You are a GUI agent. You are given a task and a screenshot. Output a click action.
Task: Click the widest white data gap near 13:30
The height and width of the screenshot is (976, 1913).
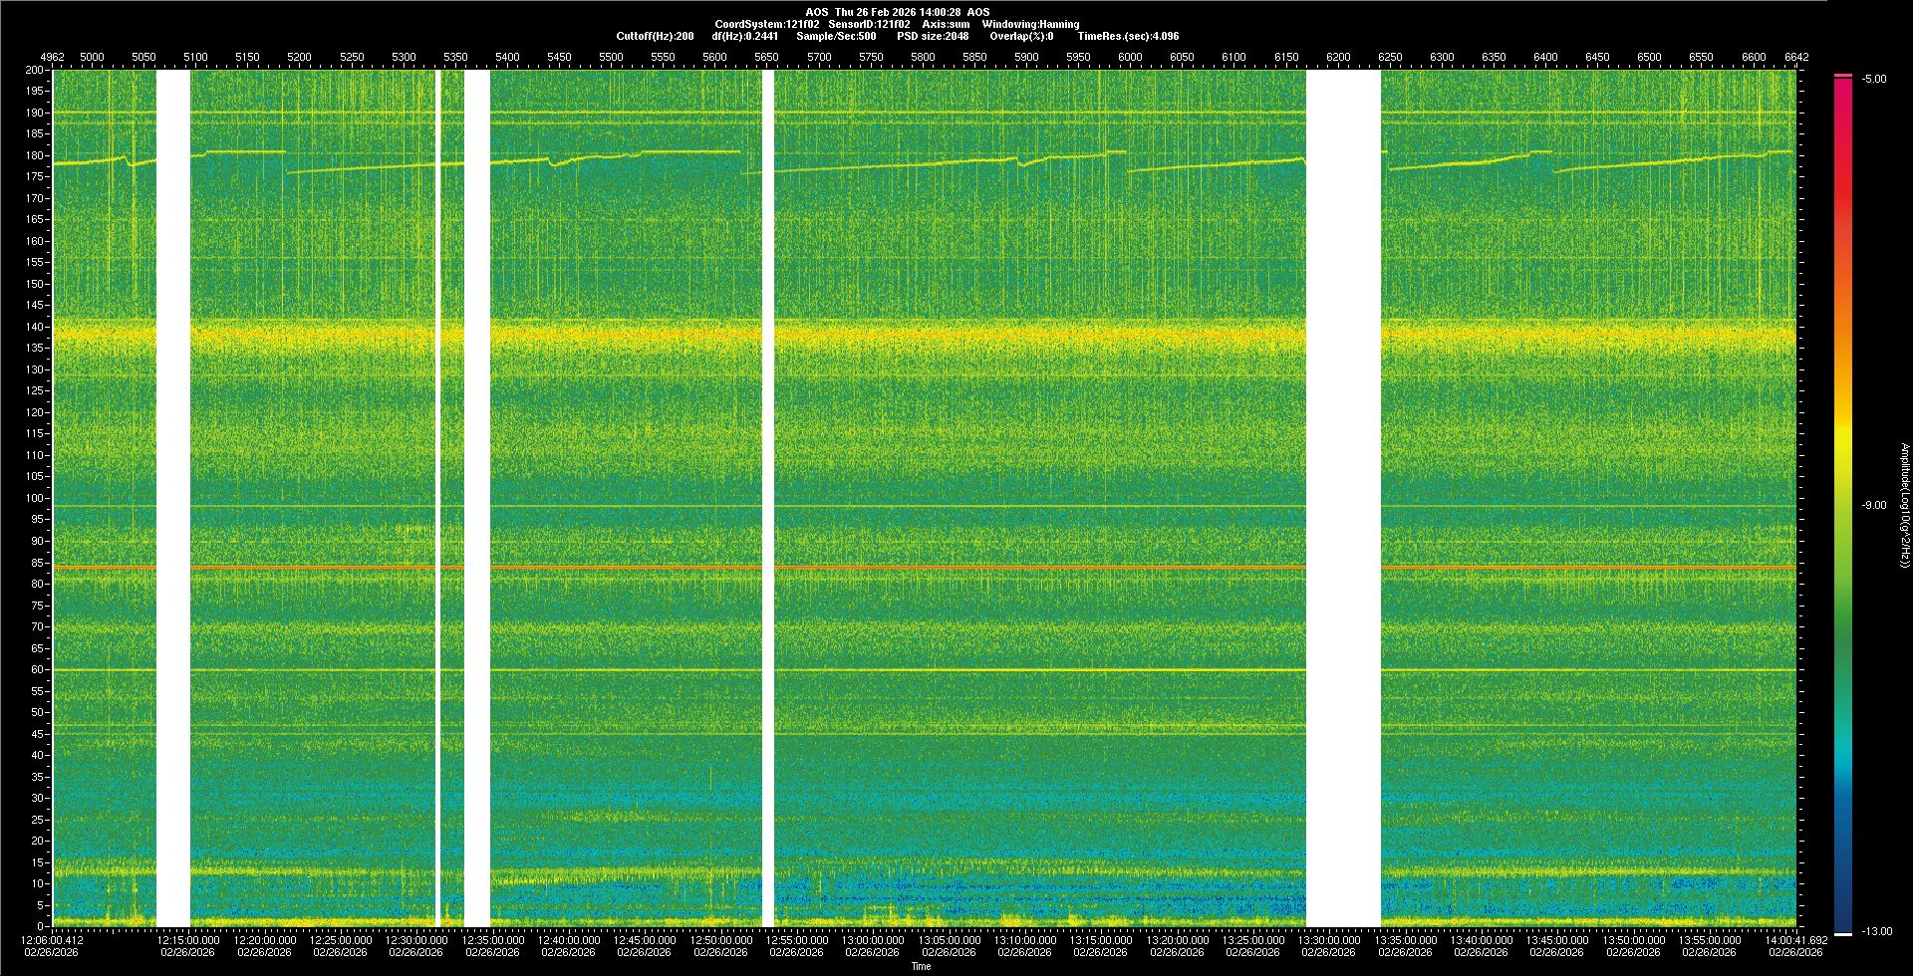[1343, 498]
